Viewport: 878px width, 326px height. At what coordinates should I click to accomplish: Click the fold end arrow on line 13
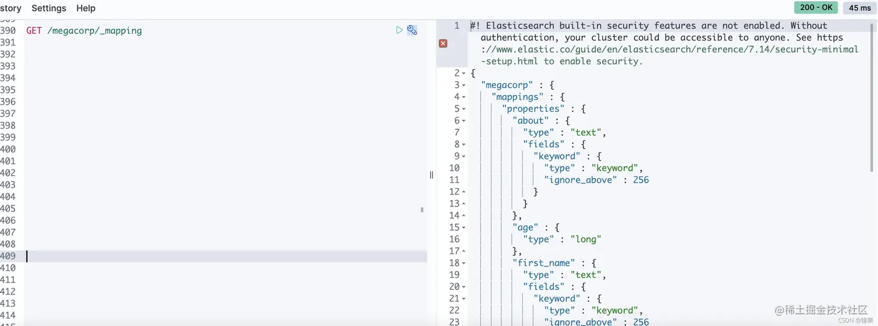point(464,204)
